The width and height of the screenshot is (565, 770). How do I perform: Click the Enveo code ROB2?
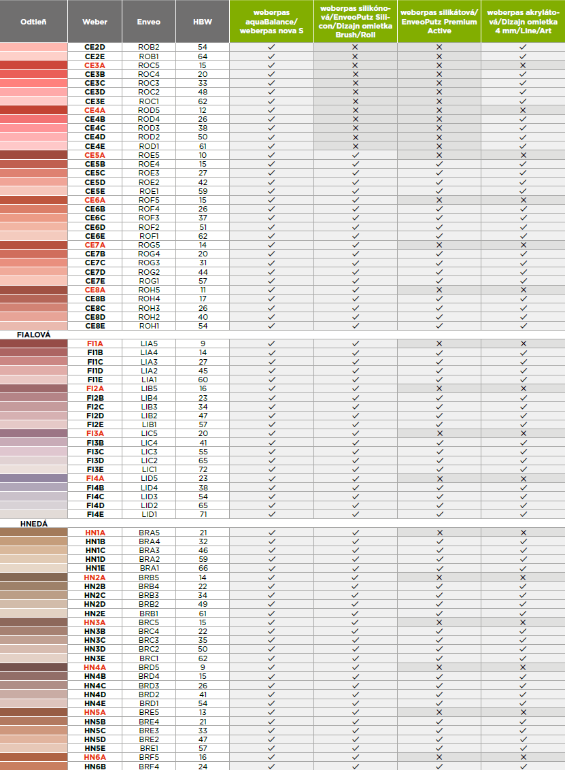click(149, 47)
